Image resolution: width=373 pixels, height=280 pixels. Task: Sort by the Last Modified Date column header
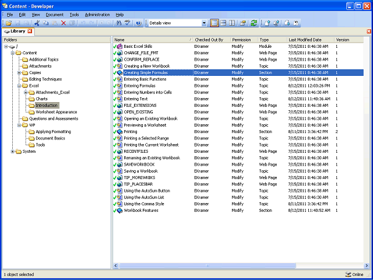tap(310, 40)
